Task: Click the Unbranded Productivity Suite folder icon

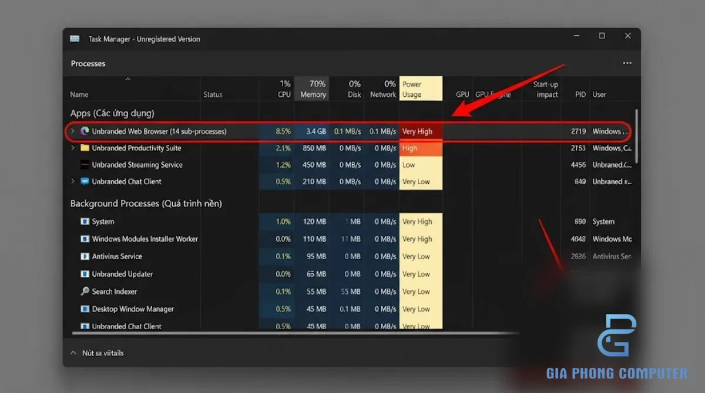Action: [x=85, y=148]
